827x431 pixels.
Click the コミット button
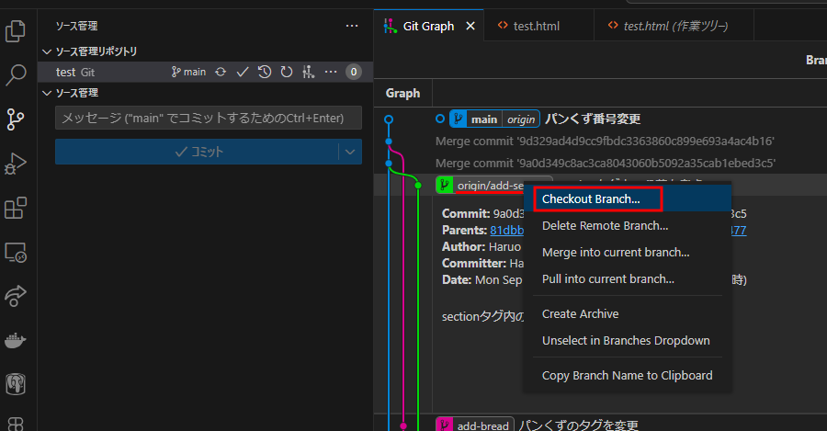(197, 152)
